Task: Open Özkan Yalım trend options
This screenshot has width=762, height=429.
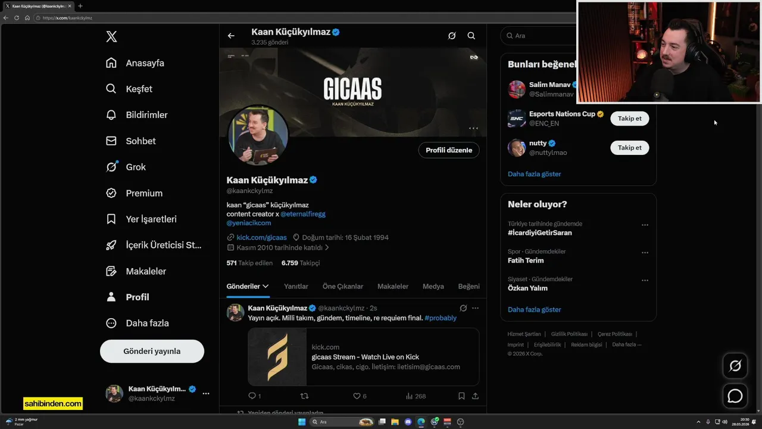Action: 645,280
